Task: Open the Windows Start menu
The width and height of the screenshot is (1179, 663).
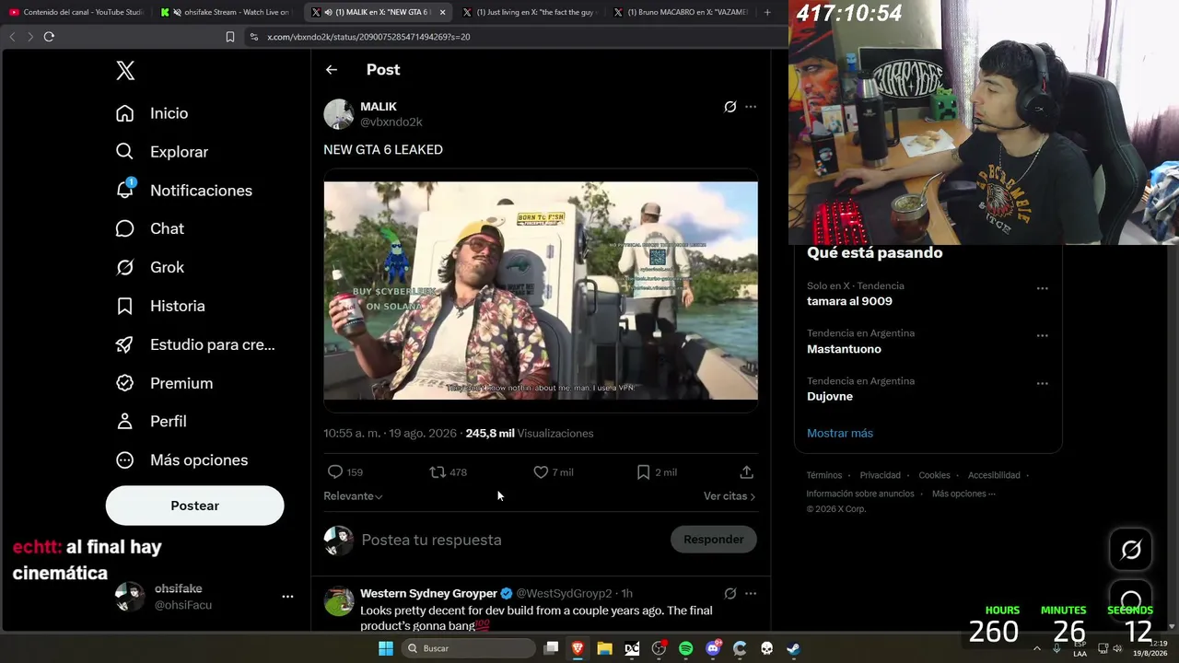Action: [x=386, y=648]
